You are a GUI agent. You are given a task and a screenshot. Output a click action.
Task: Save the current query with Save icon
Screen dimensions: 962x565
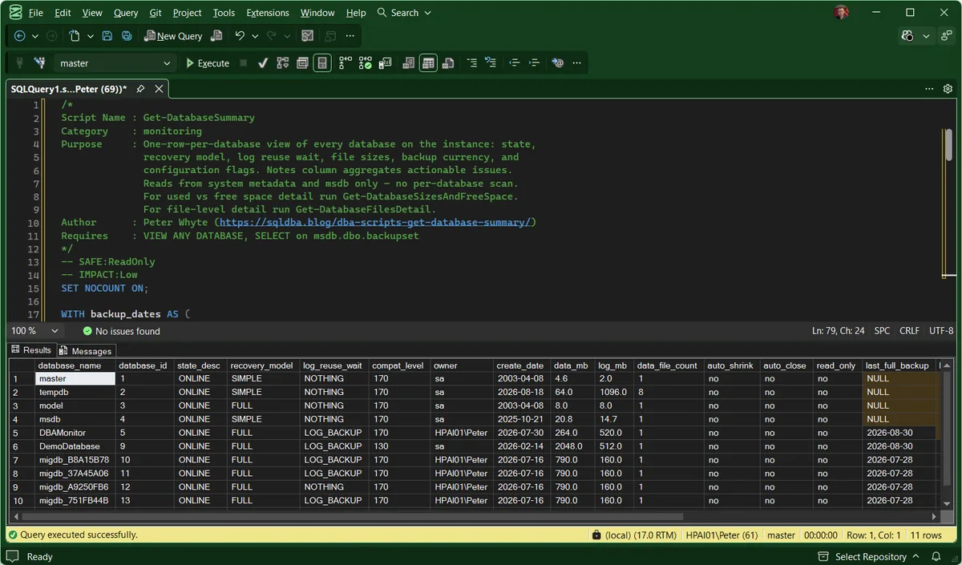coord(107,36)
